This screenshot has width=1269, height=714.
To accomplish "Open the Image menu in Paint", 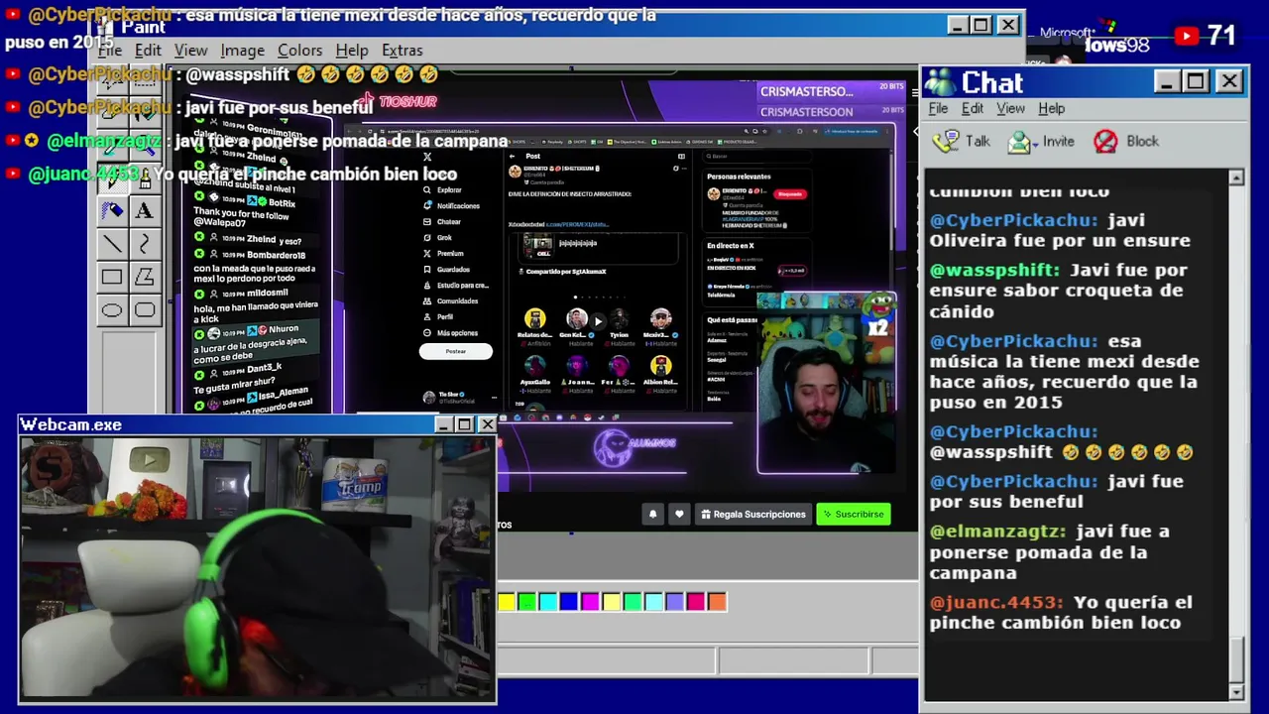I will coord(242,50).
